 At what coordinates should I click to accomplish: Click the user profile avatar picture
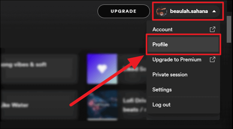tap(162, 11)
